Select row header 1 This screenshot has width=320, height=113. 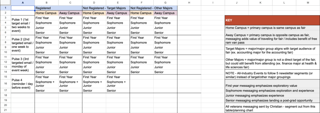tap(6, 8)
